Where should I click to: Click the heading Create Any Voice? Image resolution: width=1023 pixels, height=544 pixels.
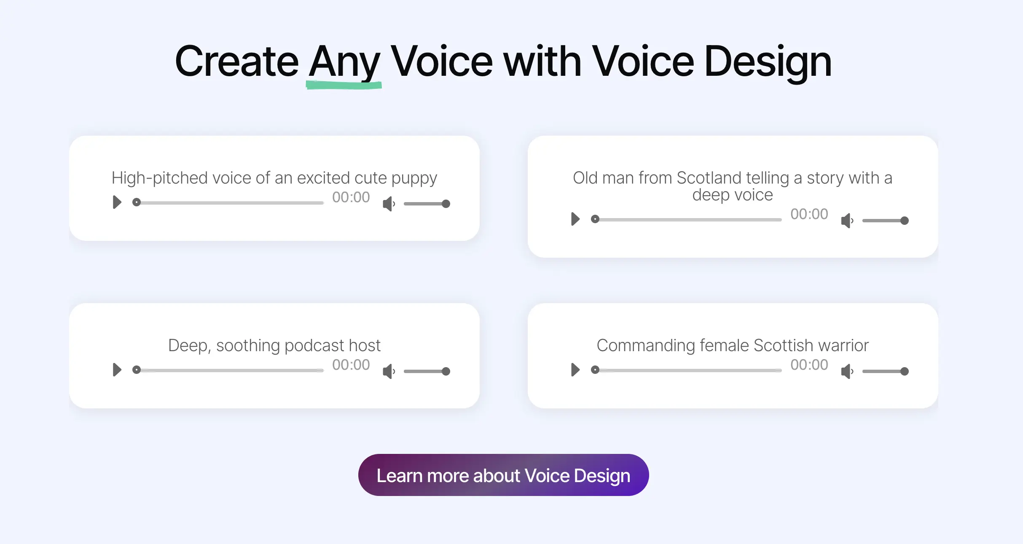point(504,61)
